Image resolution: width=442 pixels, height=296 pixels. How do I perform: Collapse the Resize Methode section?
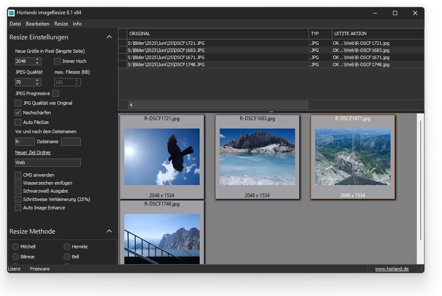pos(109,231)
